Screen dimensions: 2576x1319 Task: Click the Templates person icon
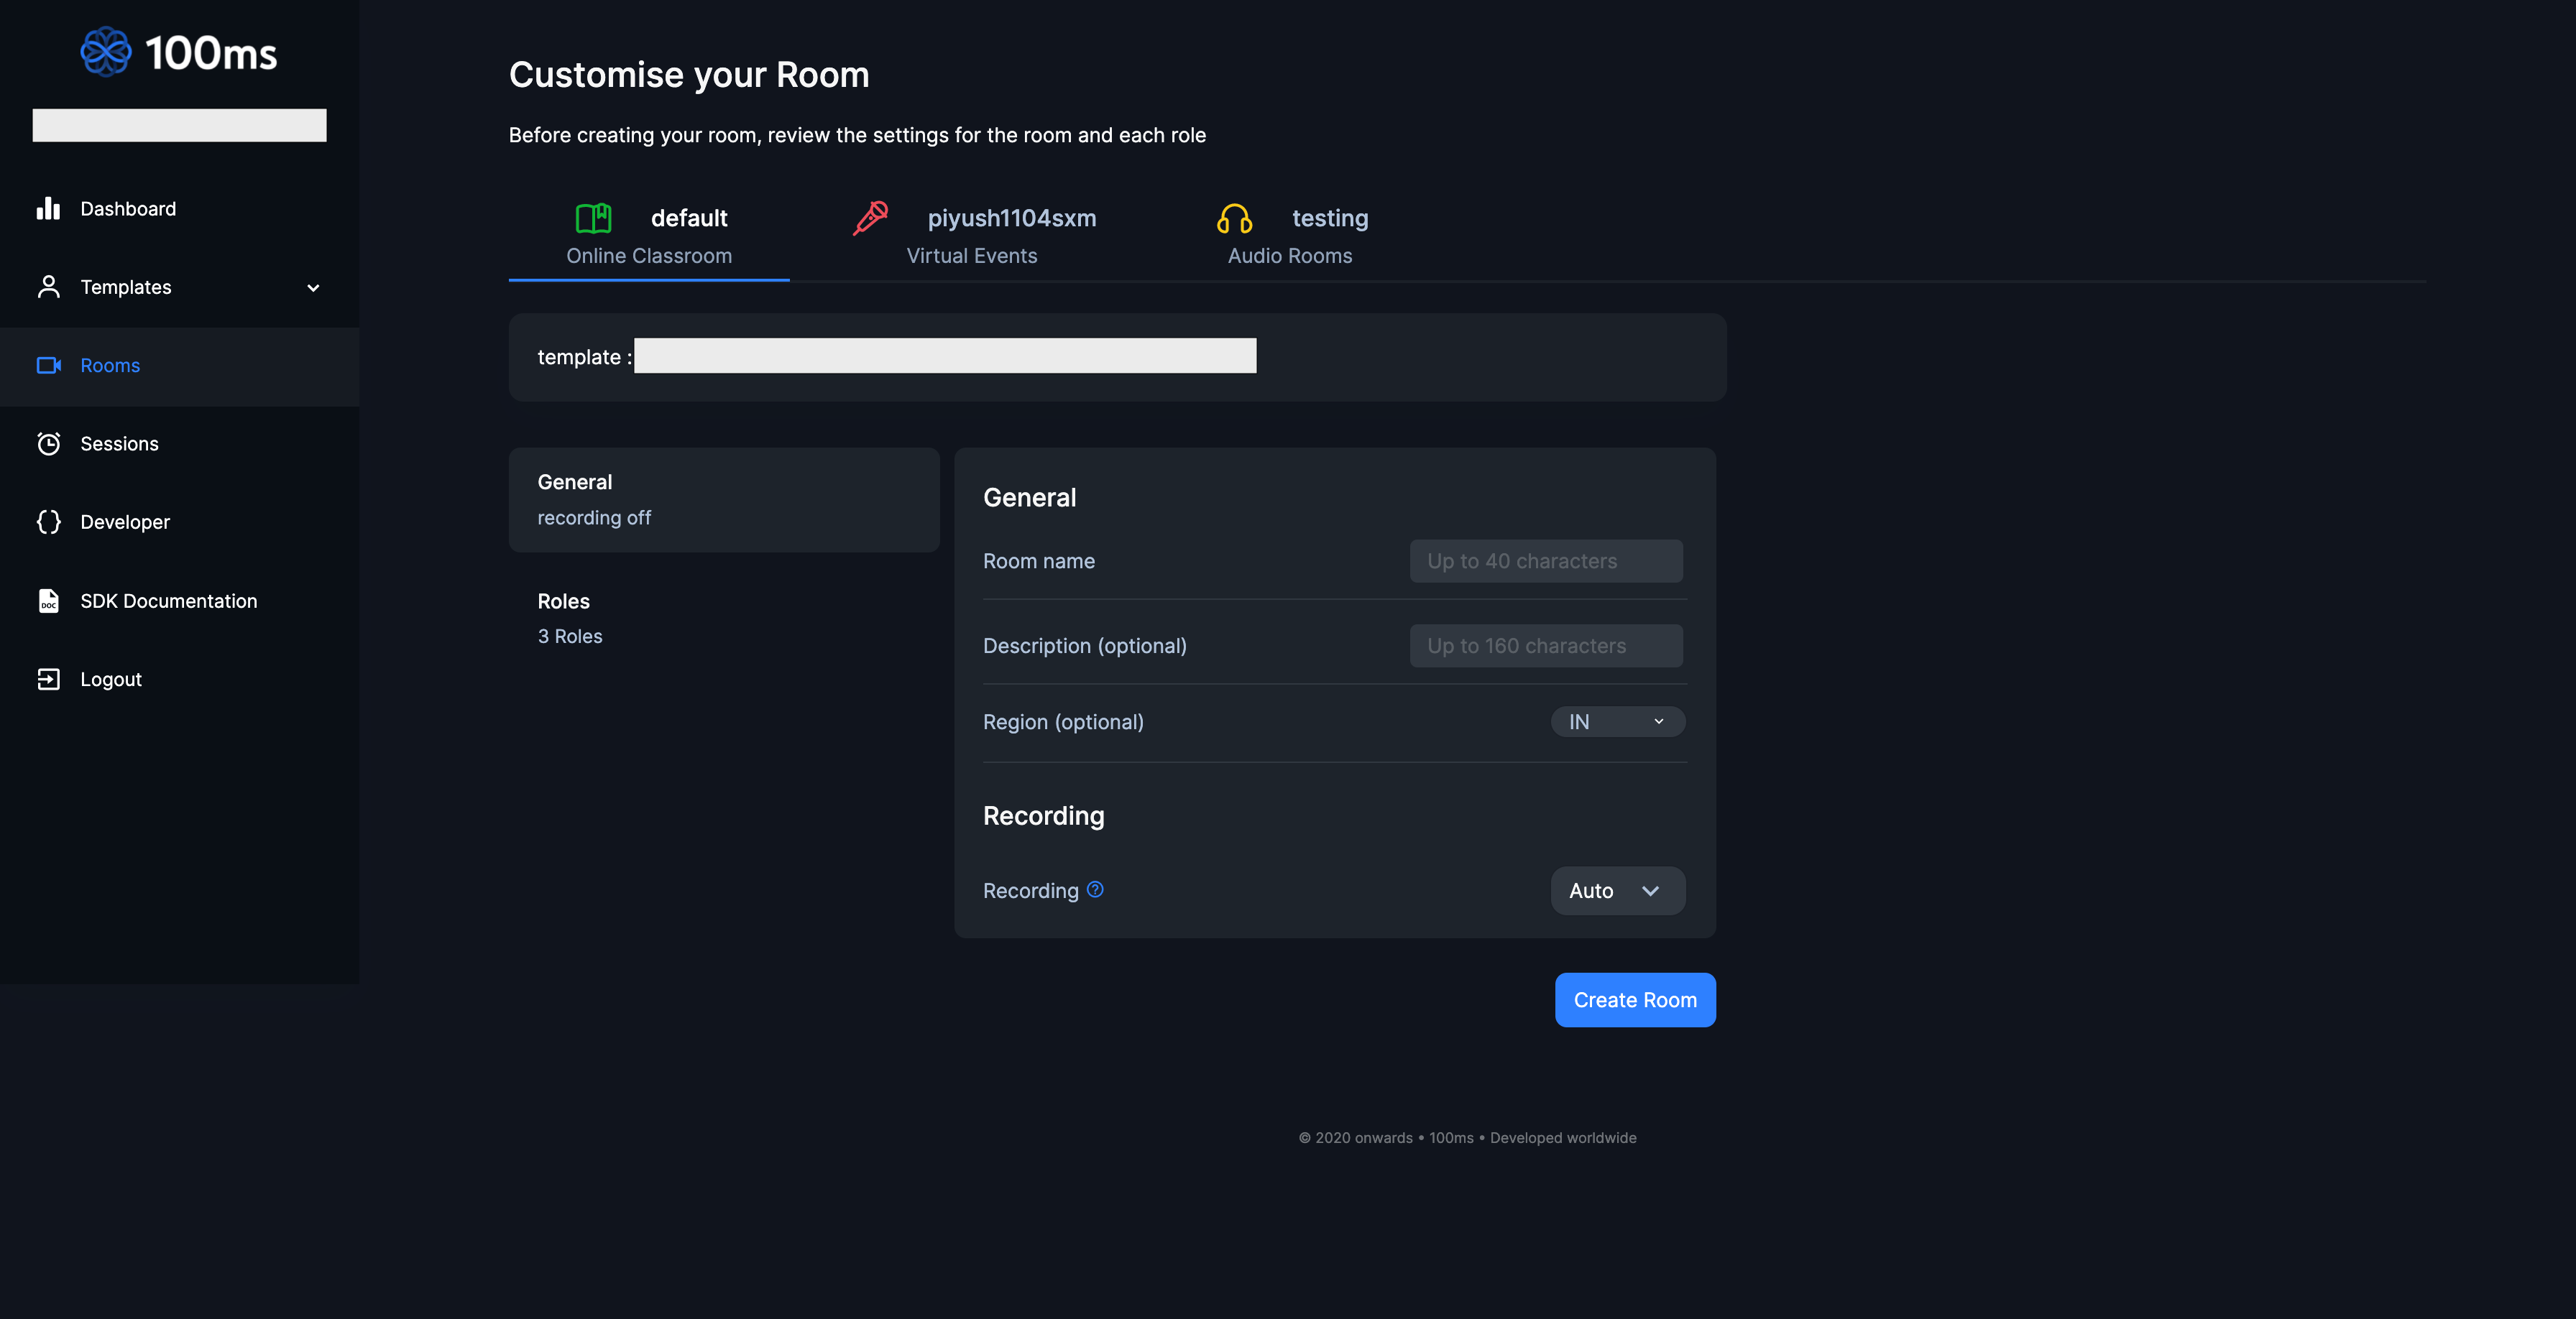[49, 287]
